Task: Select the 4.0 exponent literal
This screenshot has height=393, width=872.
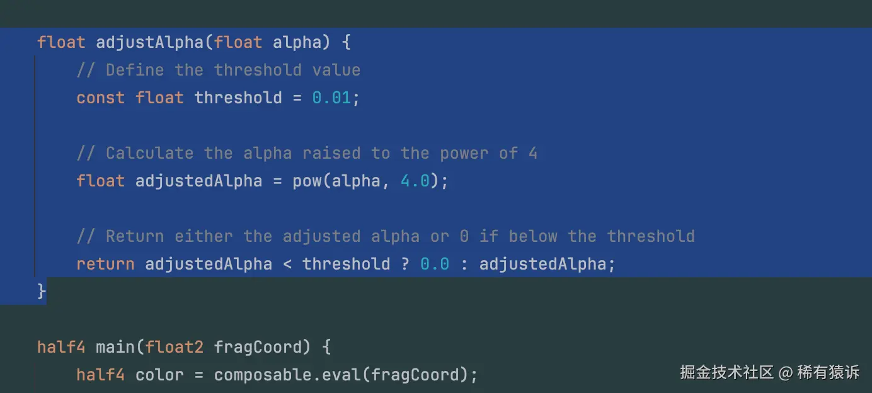Action: 415,181
